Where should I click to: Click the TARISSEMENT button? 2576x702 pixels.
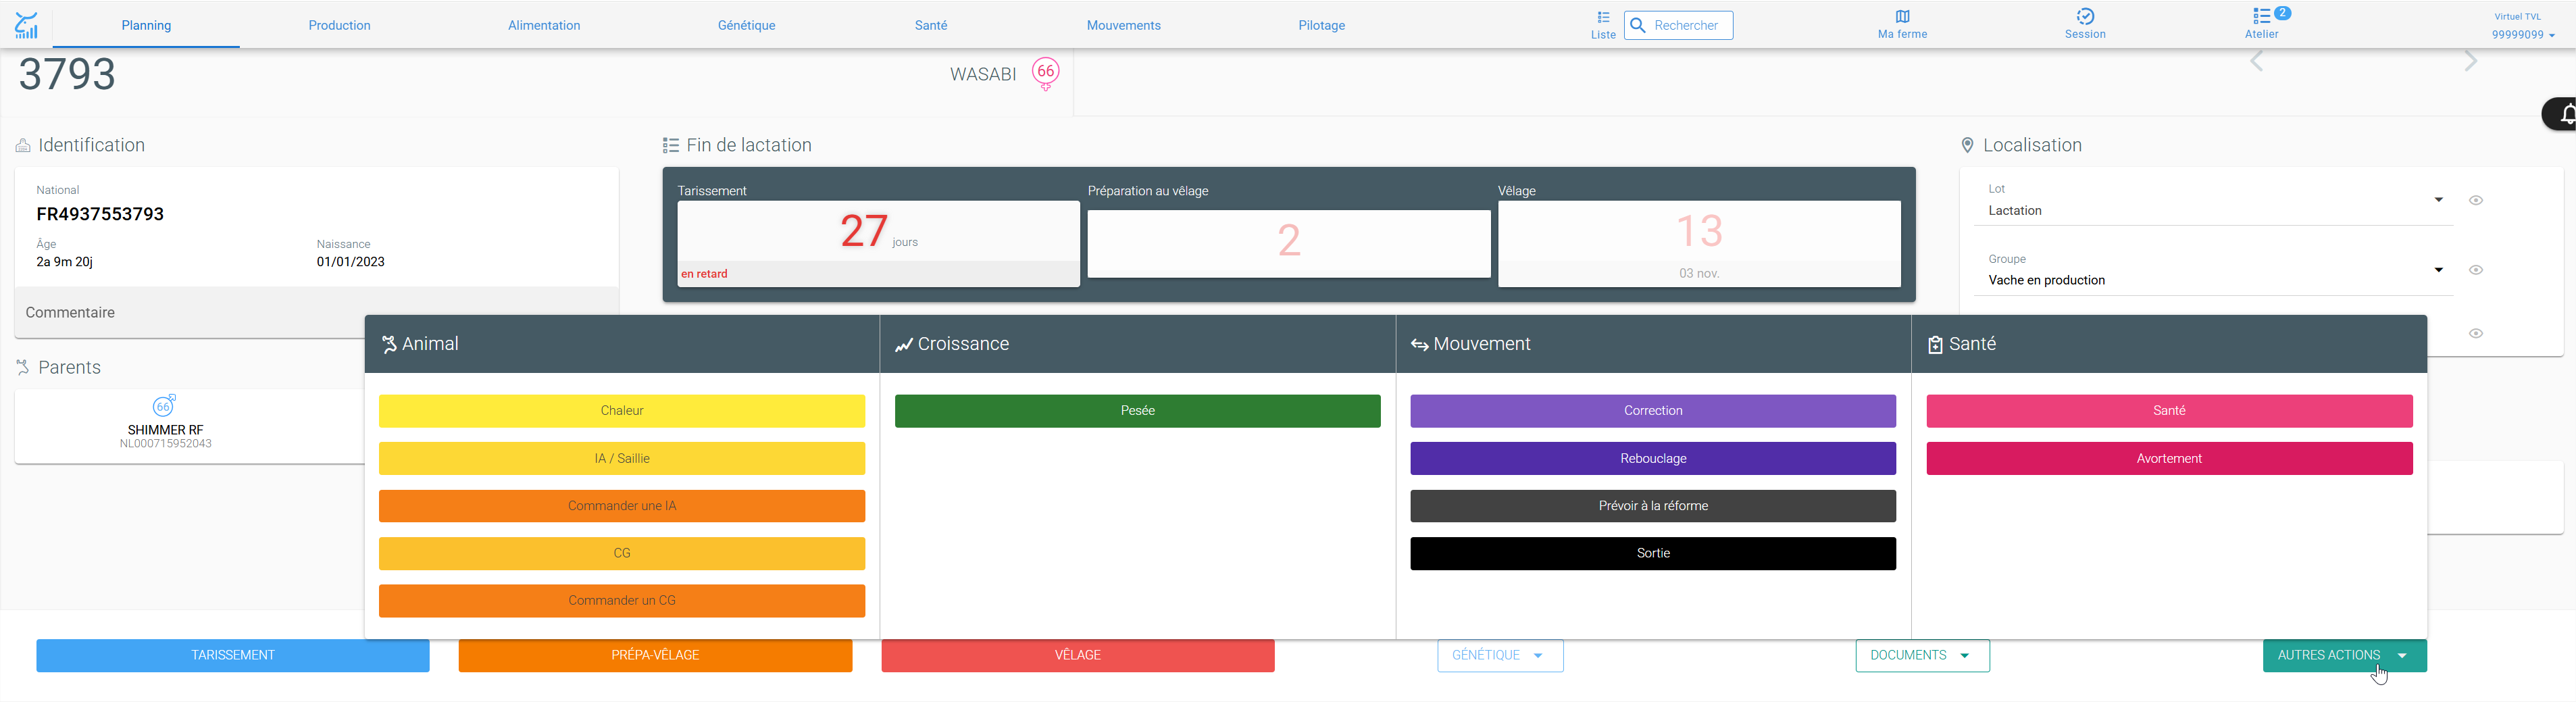click(233, 656)
